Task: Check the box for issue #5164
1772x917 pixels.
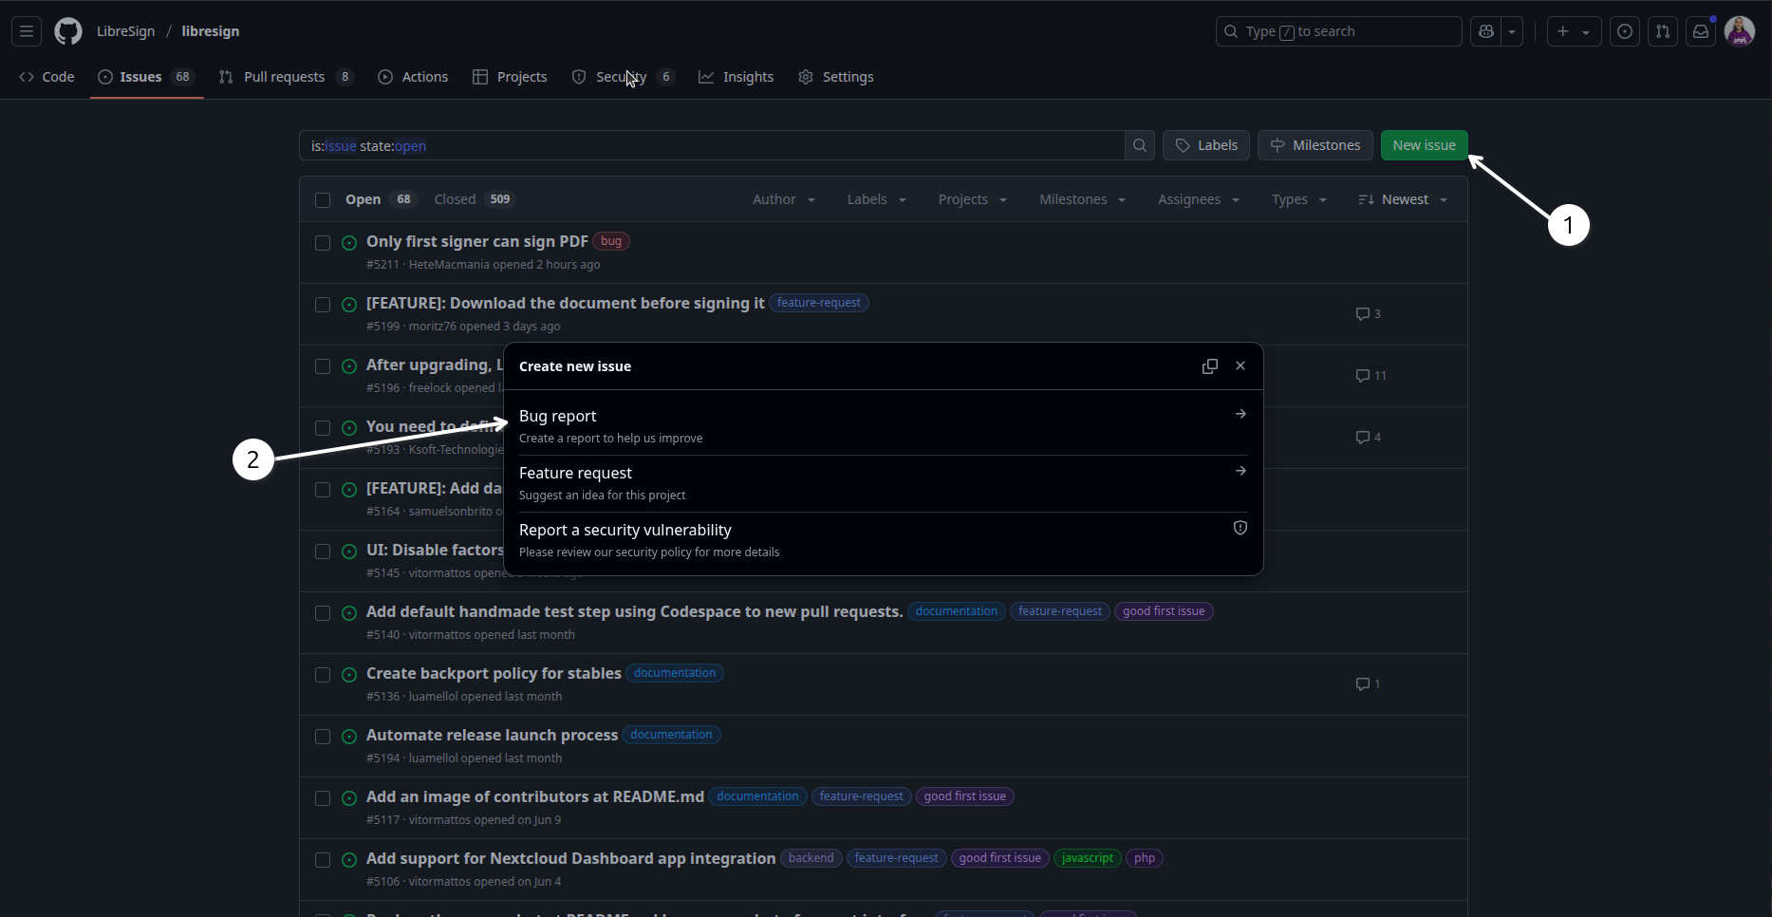Action: (x=323, y=490)
